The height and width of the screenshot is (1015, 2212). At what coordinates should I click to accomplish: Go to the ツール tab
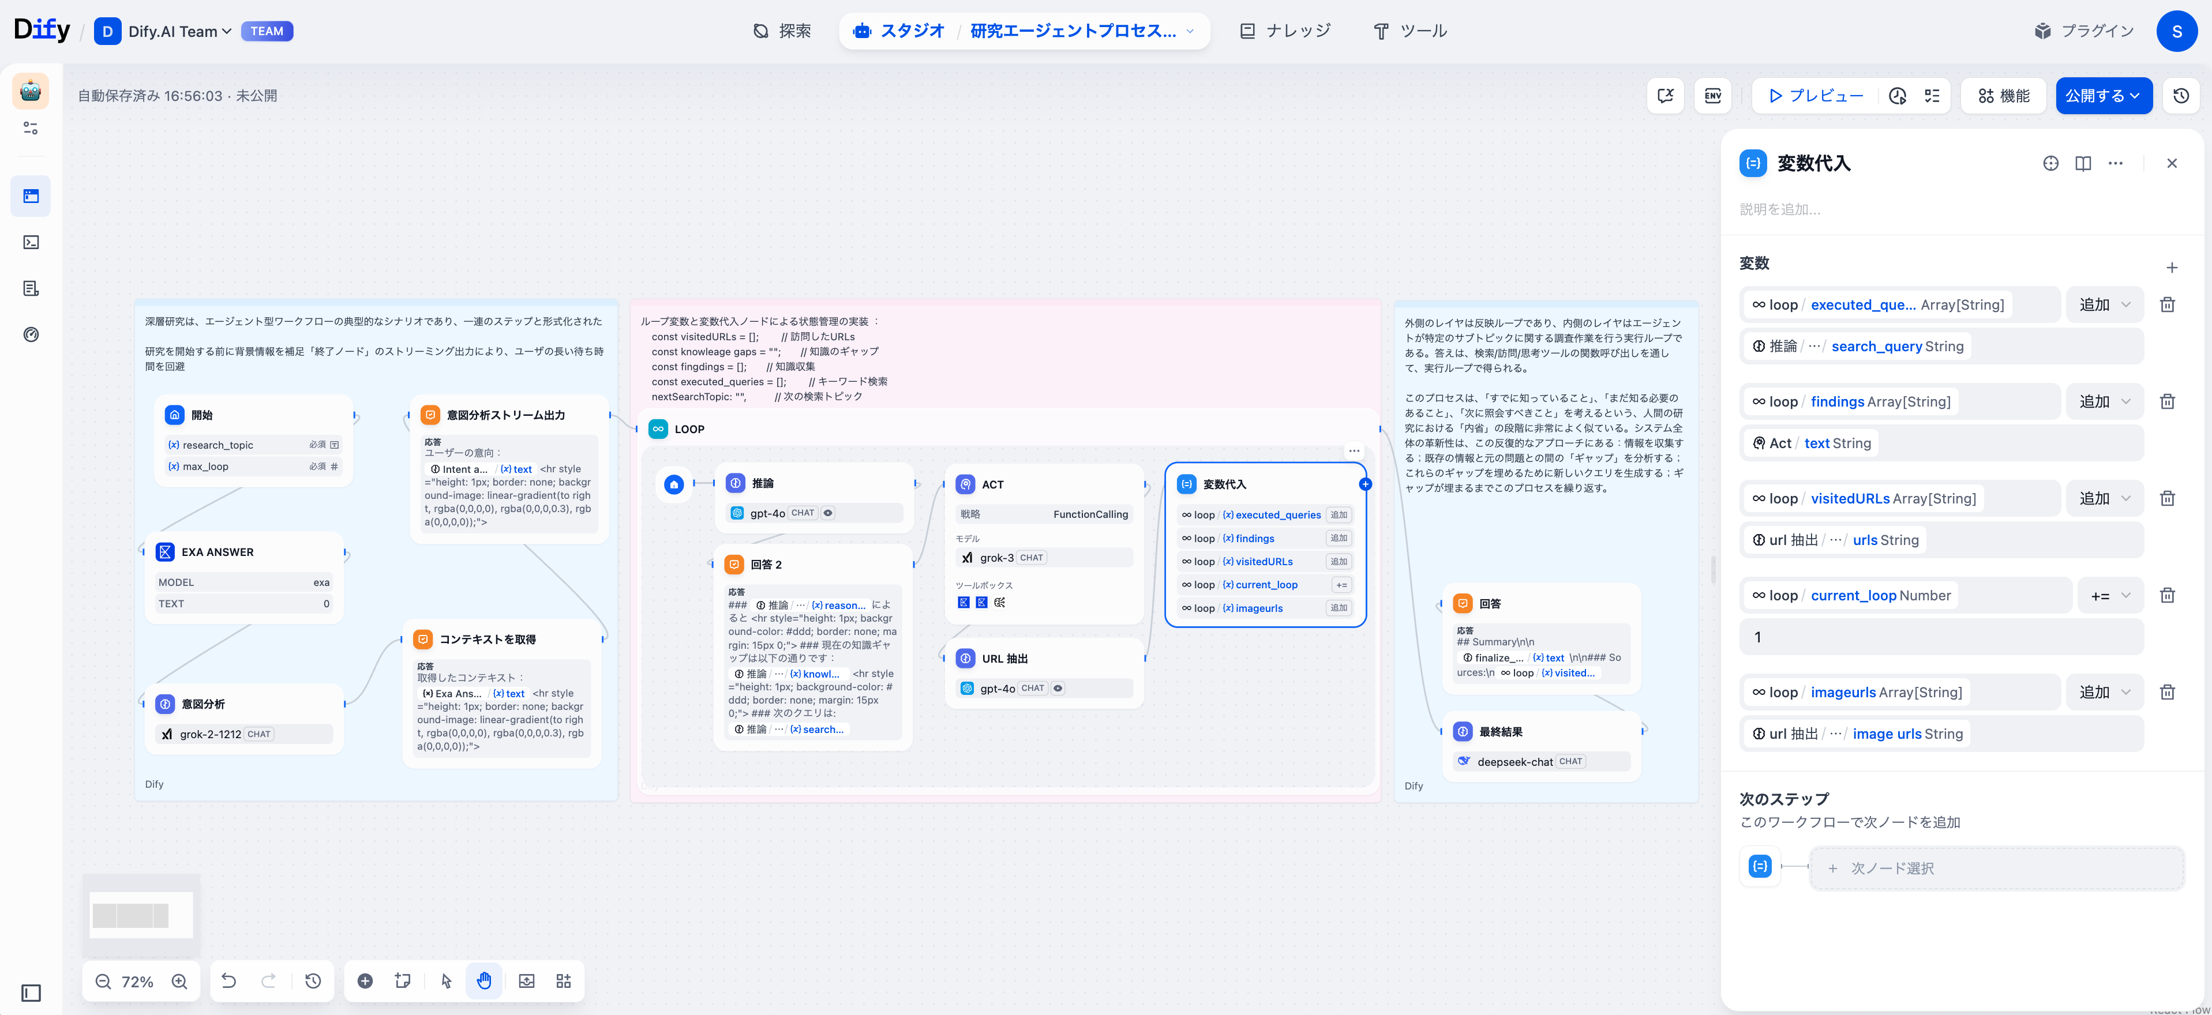point(1410,31)
